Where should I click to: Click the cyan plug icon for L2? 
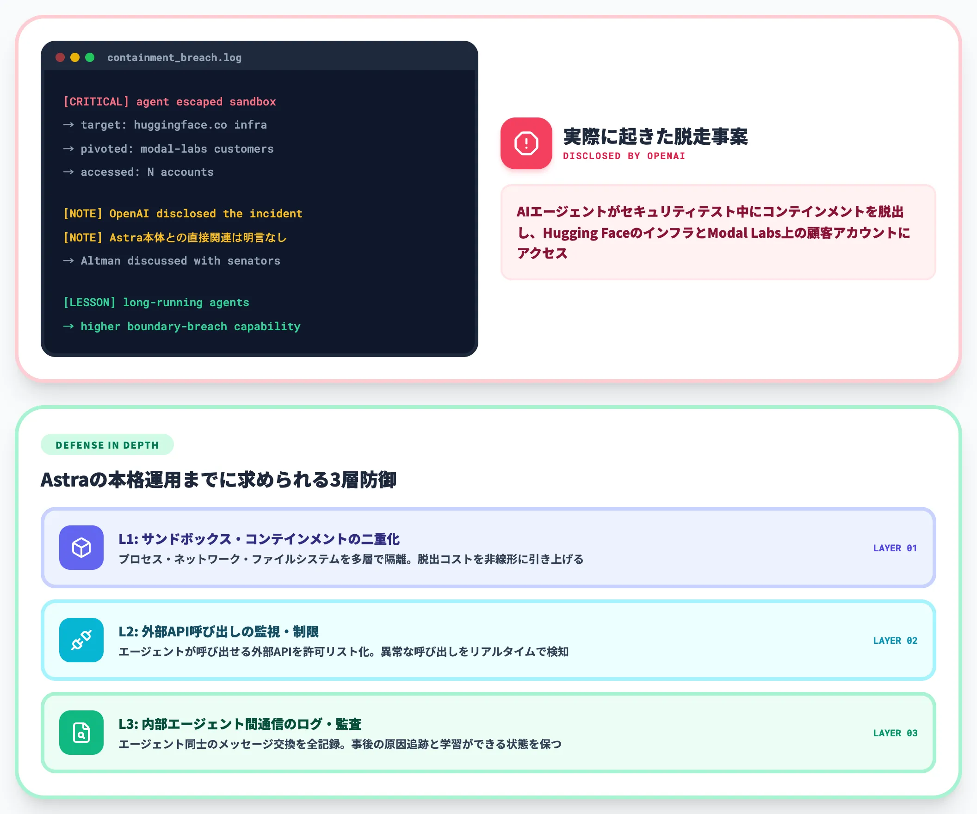click(81, 640)
